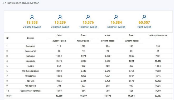The image size is (174, 100).
Task: Click the person icon above 16,384
Action: (x=116, y=17)
